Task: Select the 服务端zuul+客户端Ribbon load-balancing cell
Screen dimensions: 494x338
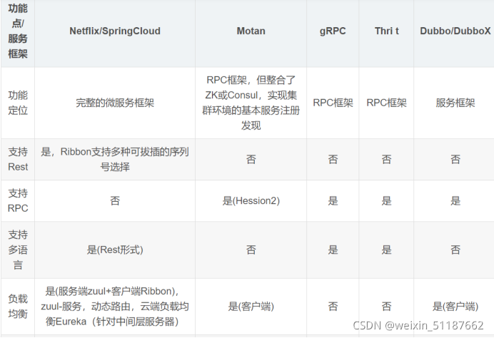Action: click(115, 307)
